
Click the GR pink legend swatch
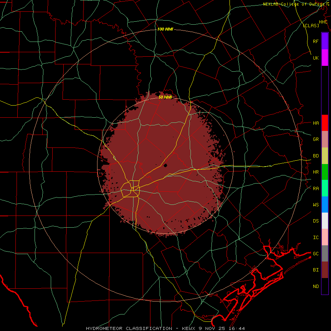point(325,139)
